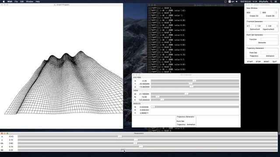The image size is (280, 157).
Task: Click the ANGLES R slider handle
Action: coord(153,107)
